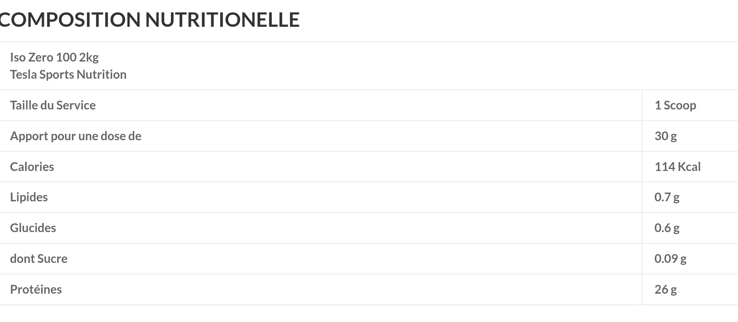Select the 'Taille du Service' row label
Image resolution: width=738 pixels, height=322 pixels.
53,105
